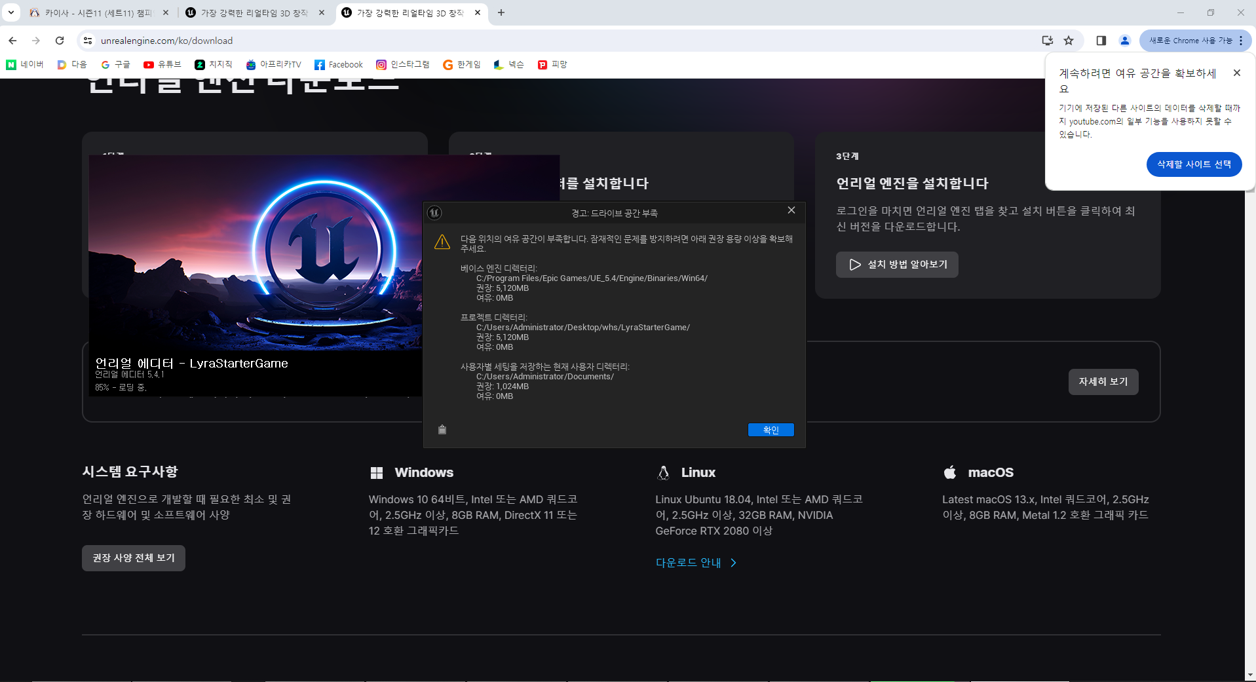Close the free-up-space Chrome popup
The image size is (1256, 682).
point(1237,73)
